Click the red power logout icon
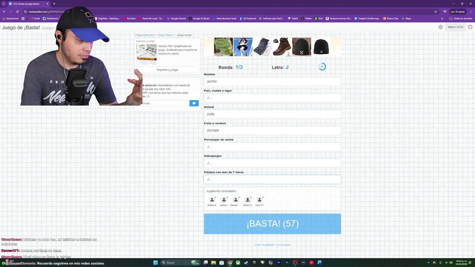 coord(470,27)
